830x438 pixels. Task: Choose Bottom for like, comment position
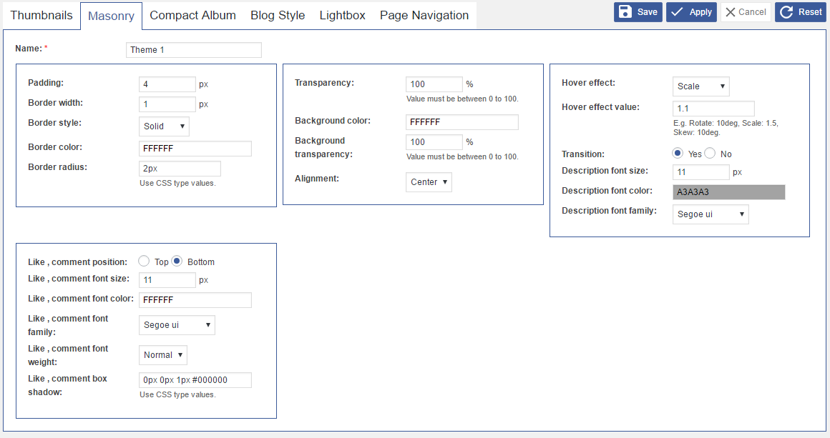[x=177, y=262]
